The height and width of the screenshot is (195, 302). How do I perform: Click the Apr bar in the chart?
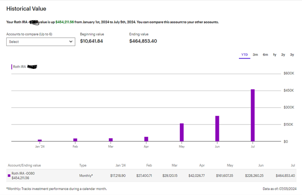pos(146,139)
